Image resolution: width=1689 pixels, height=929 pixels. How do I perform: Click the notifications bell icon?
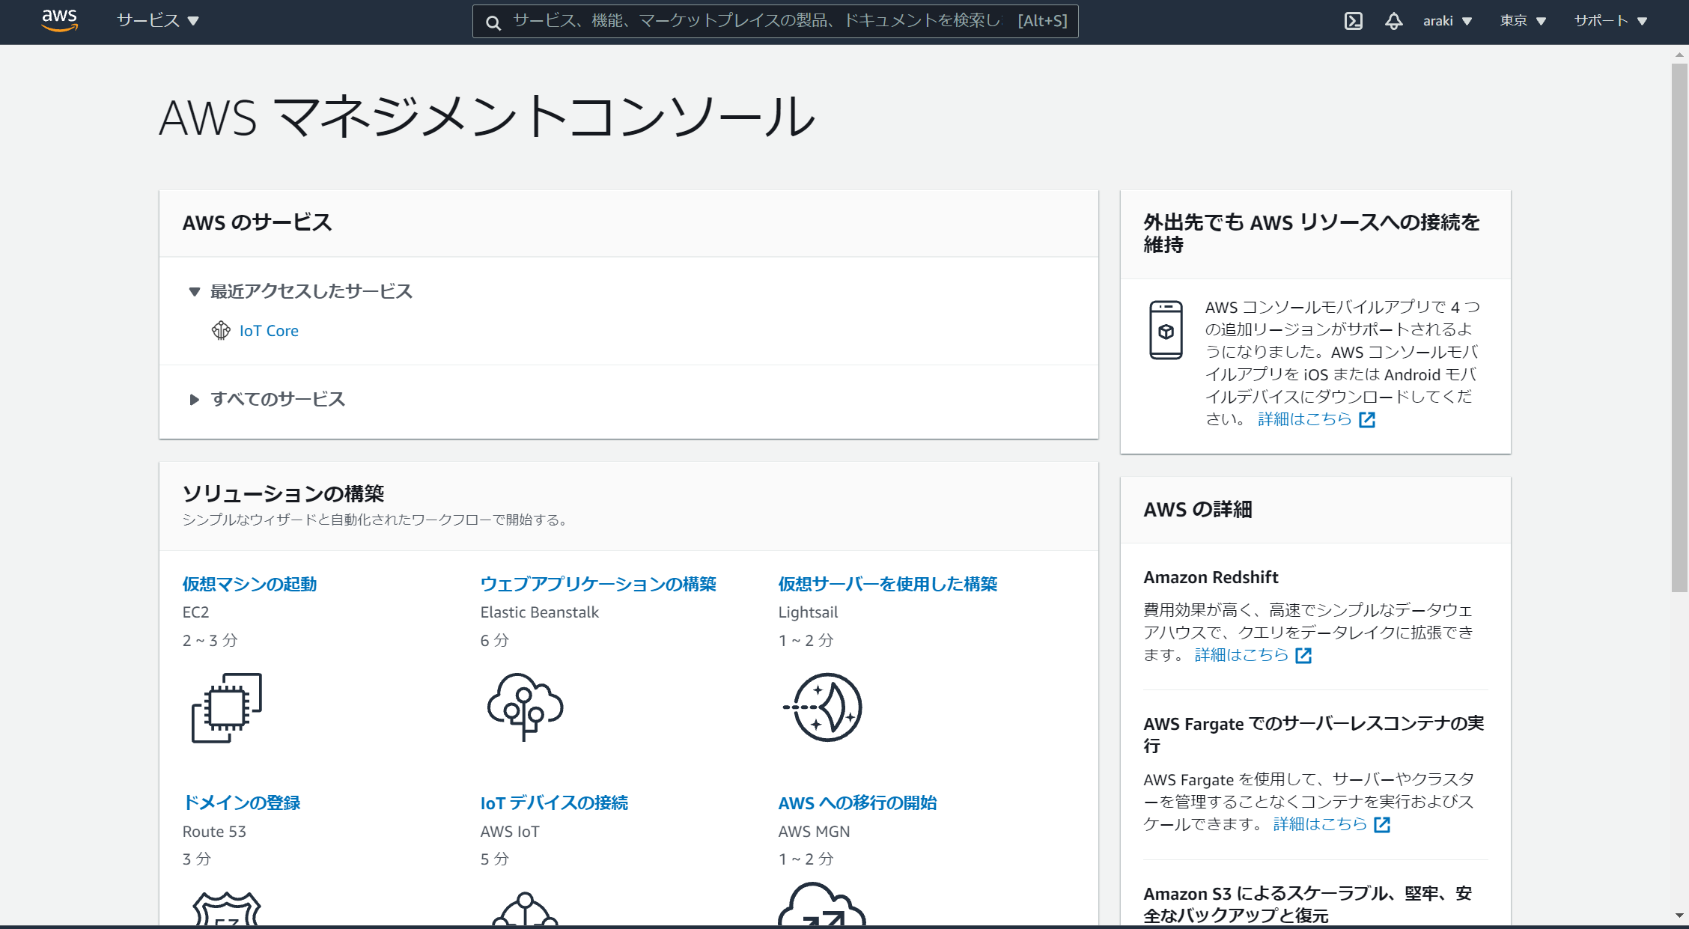pos(1393,21)
